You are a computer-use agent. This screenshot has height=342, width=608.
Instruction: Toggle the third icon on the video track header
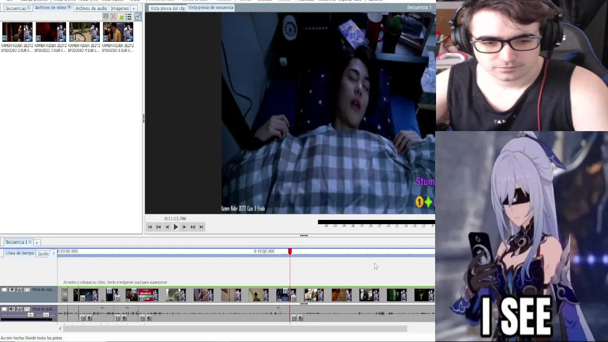point(19,290)
